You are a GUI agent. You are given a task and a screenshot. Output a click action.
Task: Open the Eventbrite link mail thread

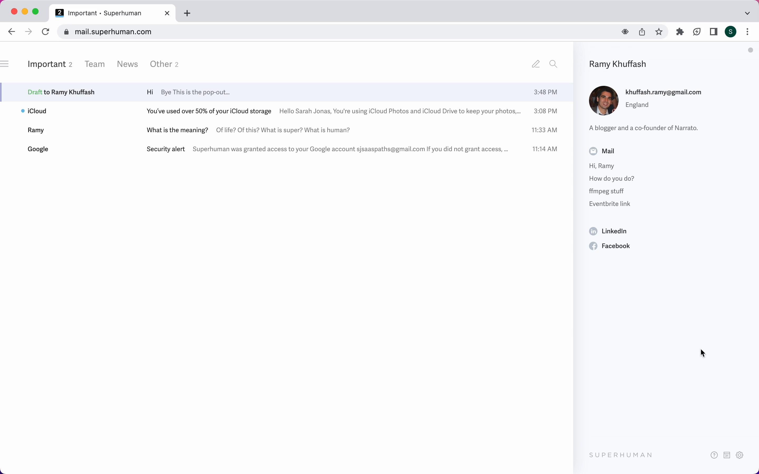[609, 204]
